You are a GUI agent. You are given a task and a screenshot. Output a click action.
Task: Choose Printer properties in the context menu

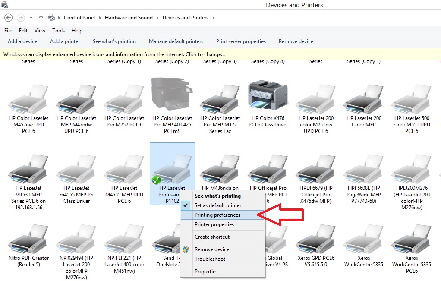222,224
